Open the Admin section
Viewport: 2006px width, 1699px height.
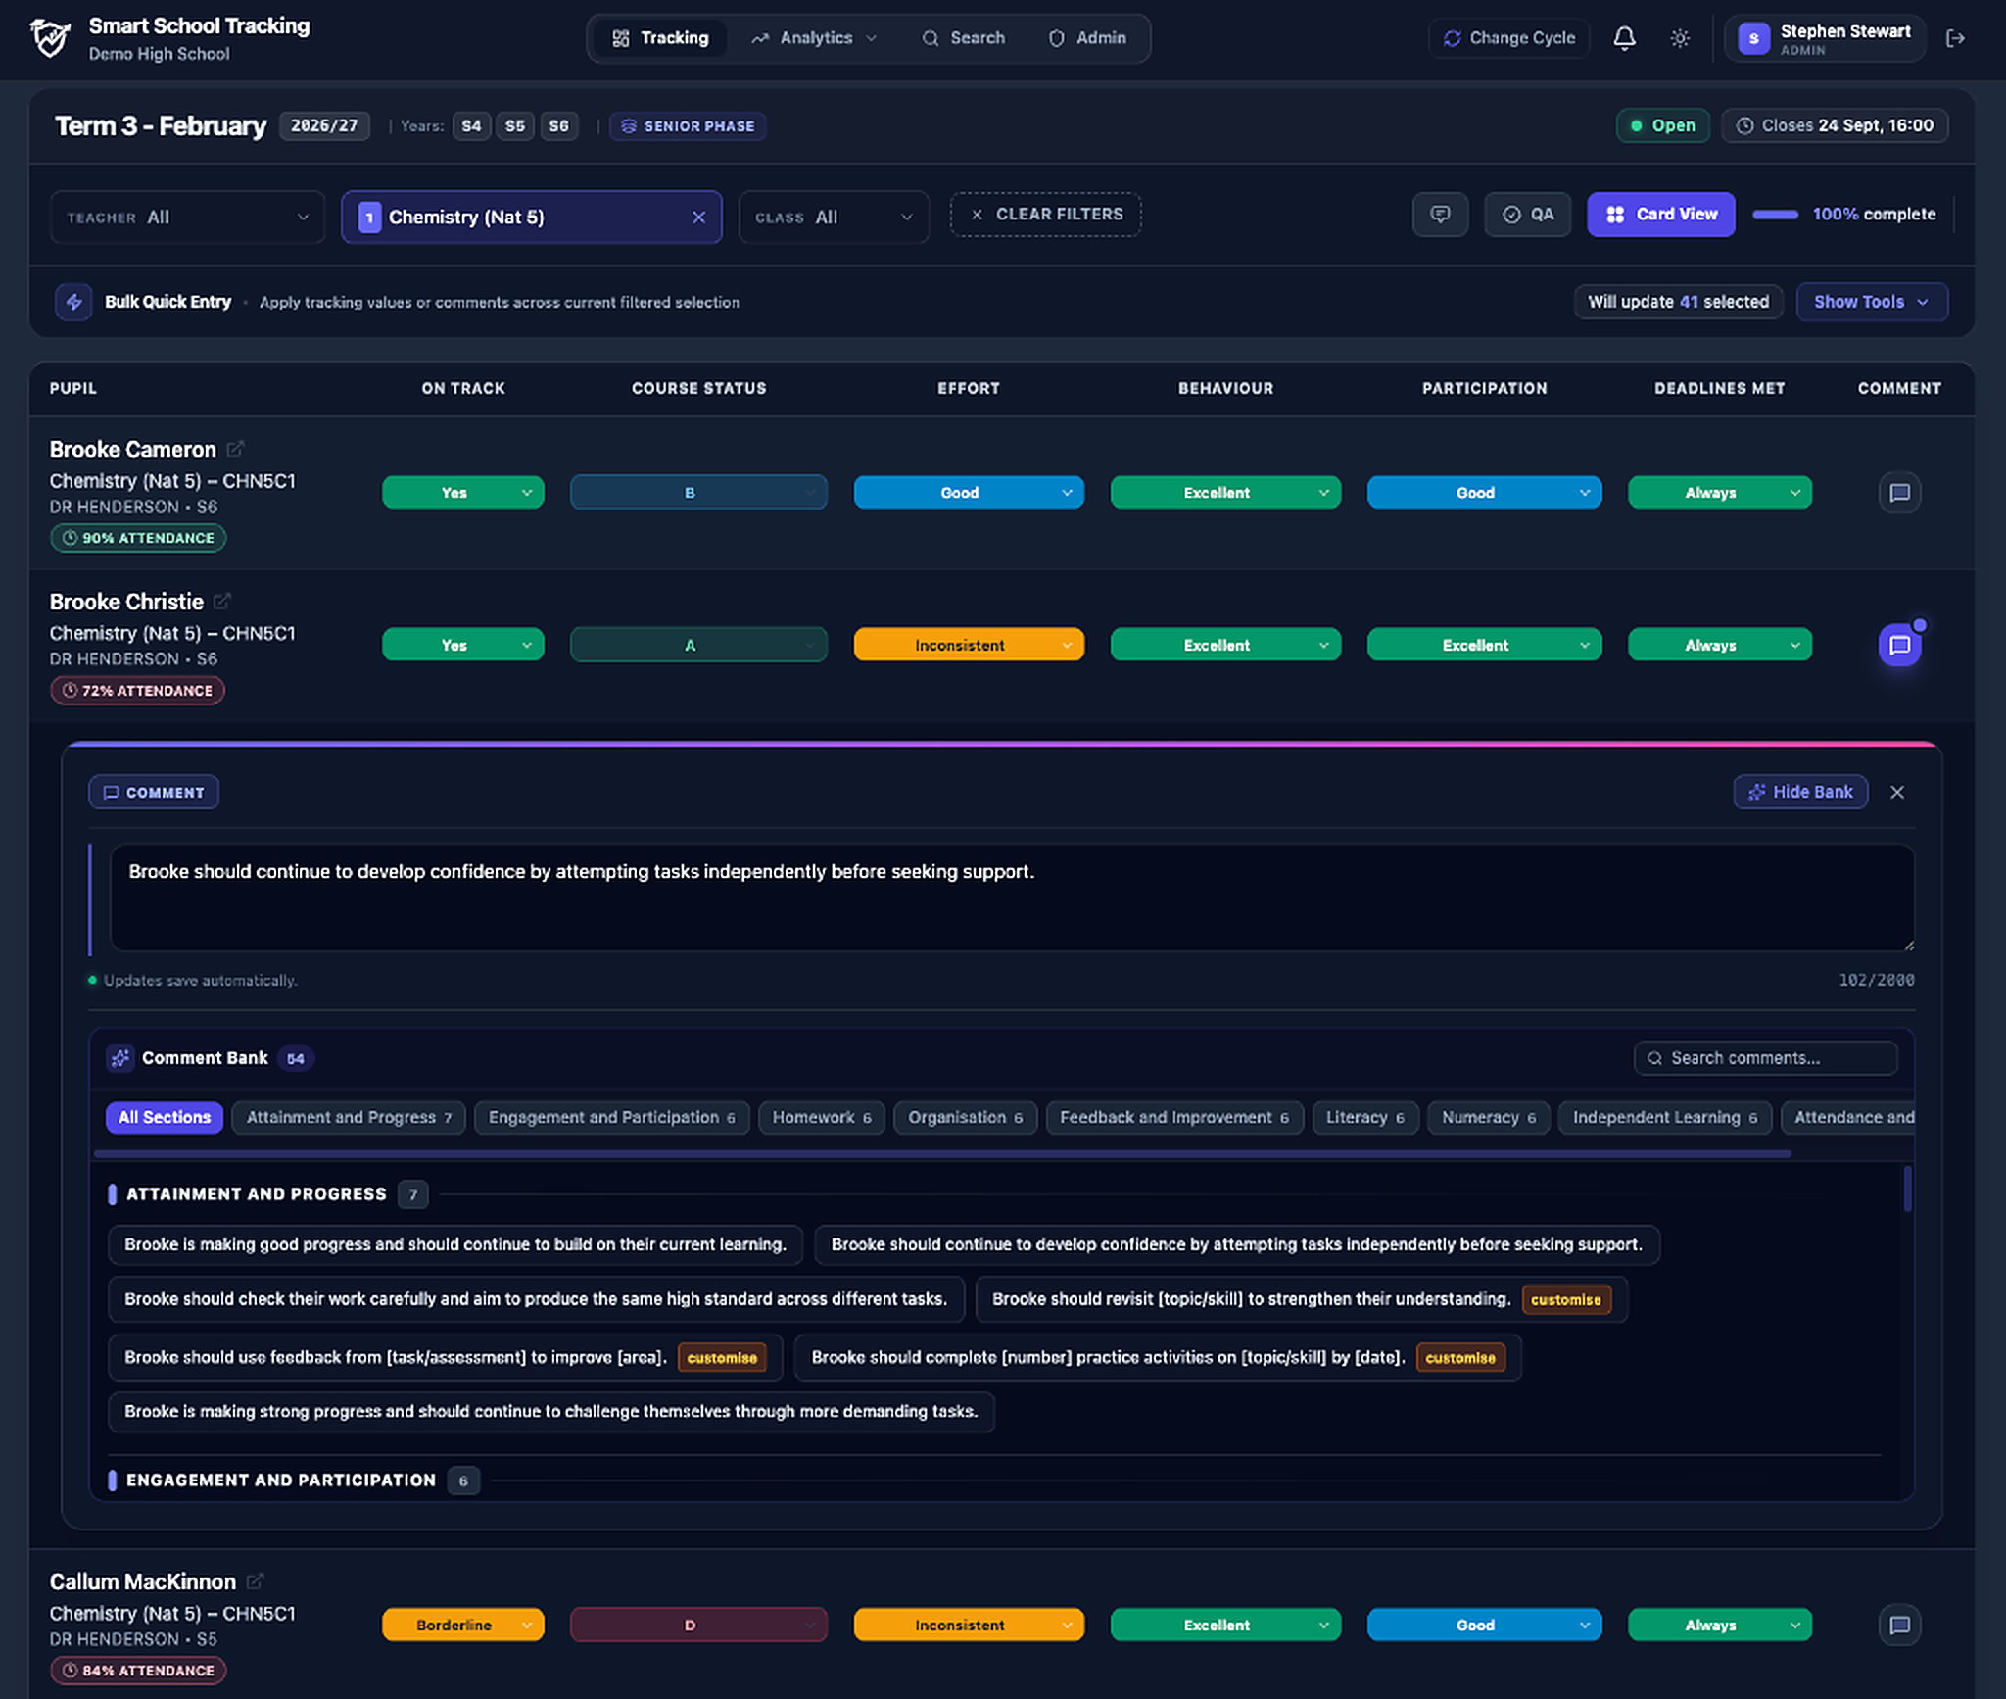(1087, 38)
